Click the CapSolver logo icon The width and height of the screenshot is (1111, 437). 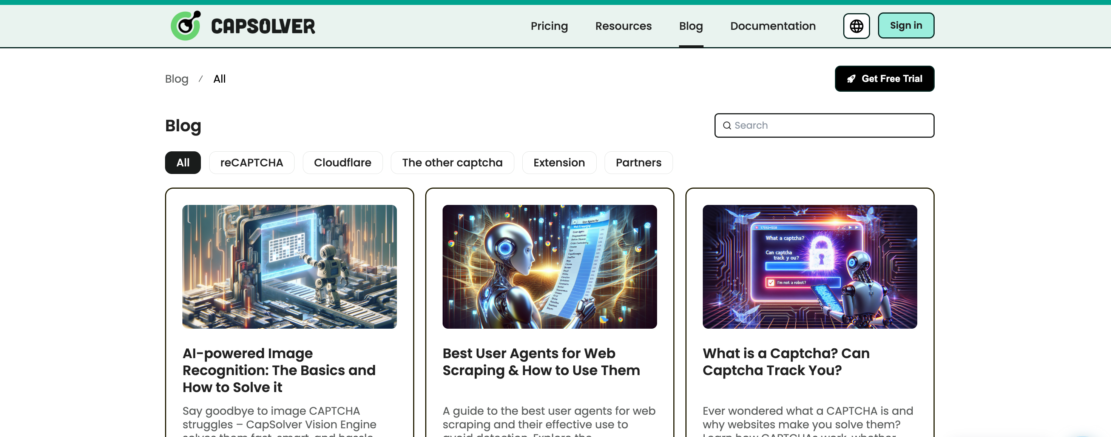(186, 25)
